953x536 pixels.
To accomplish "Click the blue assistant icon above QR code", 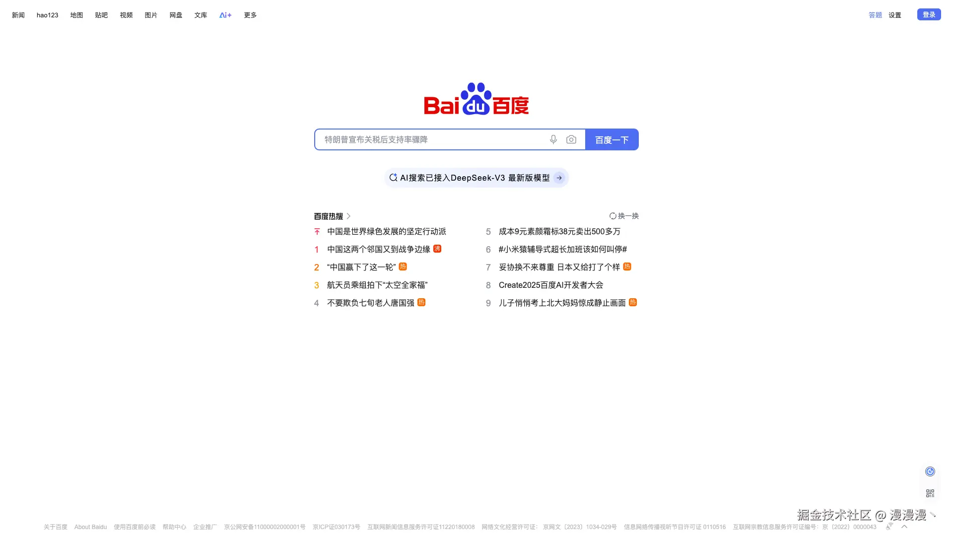I will point(930,471).
